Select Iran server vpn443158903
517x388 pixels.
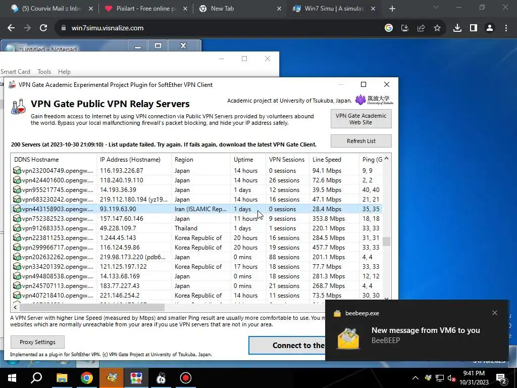tap(197, 209)
